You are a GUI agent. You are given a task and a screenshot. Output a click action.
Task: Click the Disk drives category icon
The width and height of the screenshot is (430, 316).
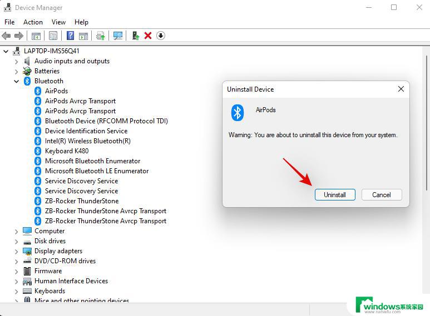[x=27, y=242]
